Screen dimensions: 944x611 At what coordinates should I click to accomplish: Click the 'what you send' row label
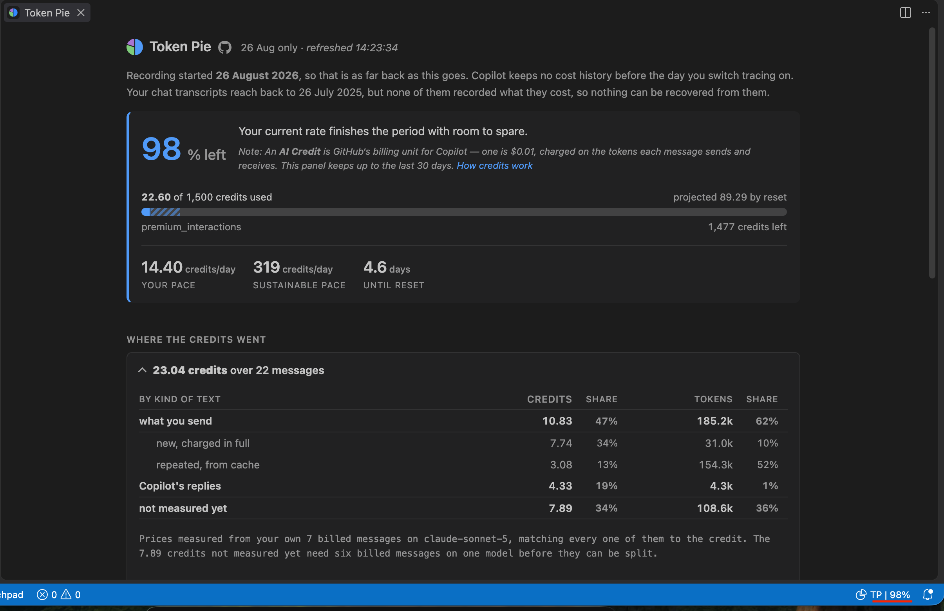175,421
